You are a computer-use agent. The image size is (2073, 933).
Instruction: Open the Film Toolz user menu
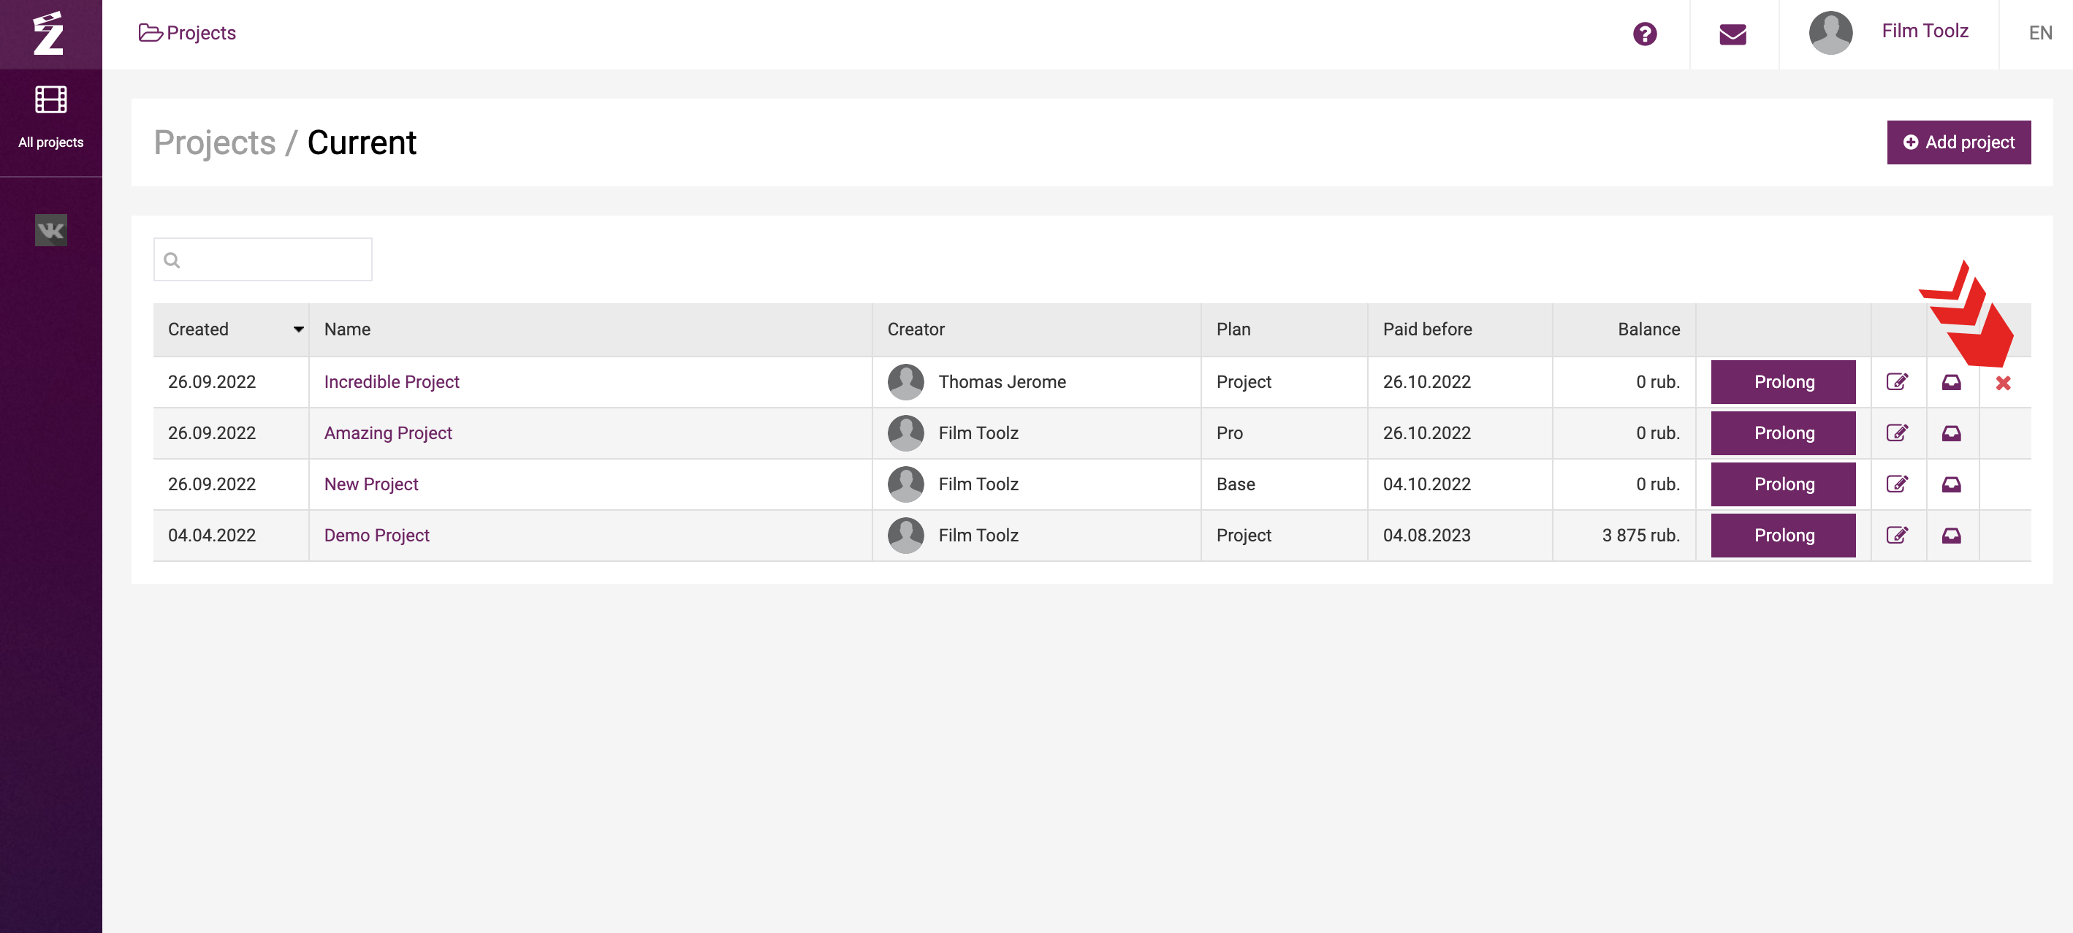point(1923,31)
